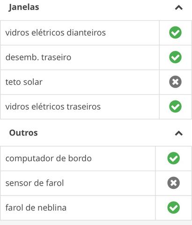This screenshot has width=192, height=225.
Task: Click empty space right of Janelas title
Action: [106, 7]
